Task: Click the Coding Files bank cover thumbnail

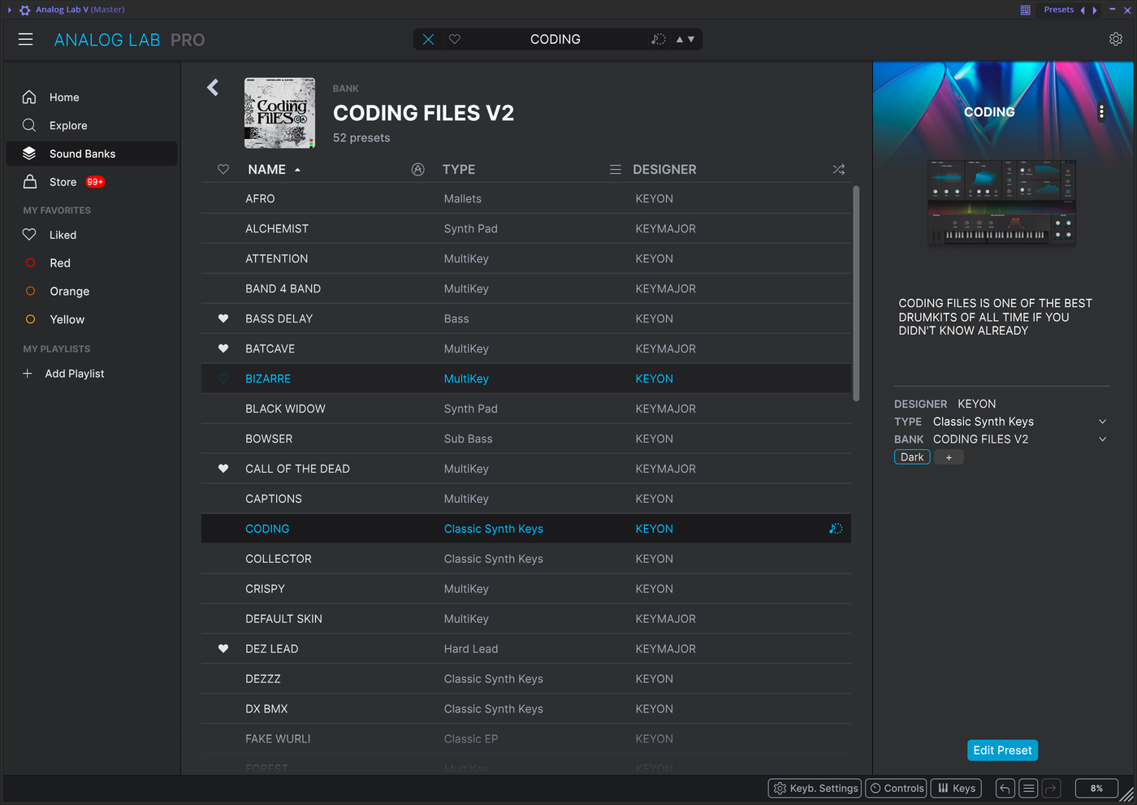Action: [280, 113]
